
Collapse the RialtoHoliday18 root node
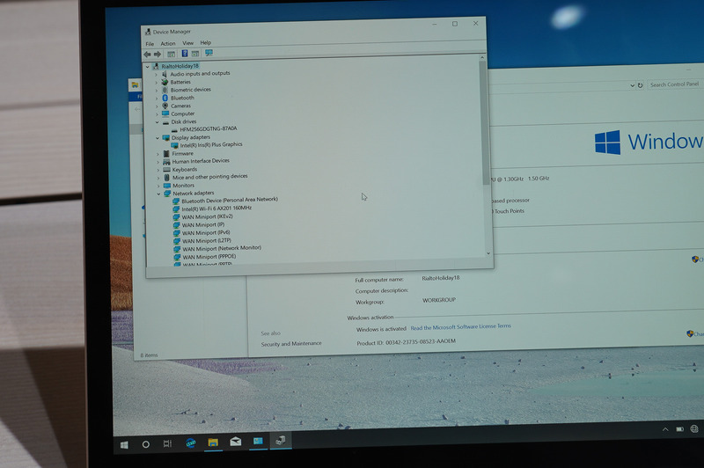[147, 67]
